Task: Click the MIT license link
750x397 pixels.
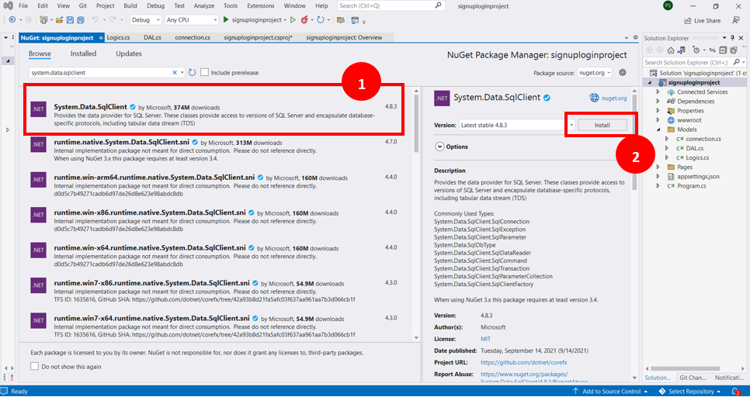Action: point(485,339)
